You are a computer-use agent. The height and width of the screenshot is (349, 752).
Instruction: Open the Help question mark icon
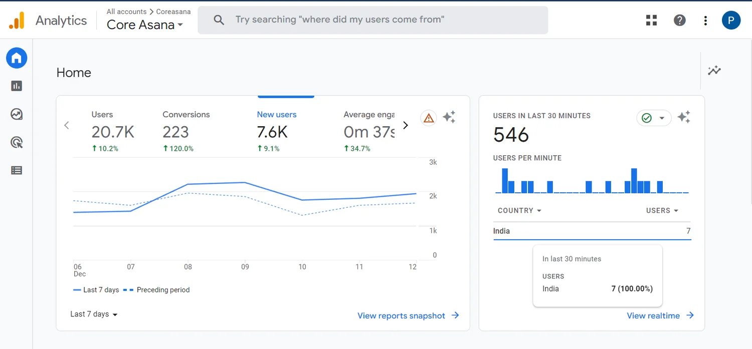679,20
